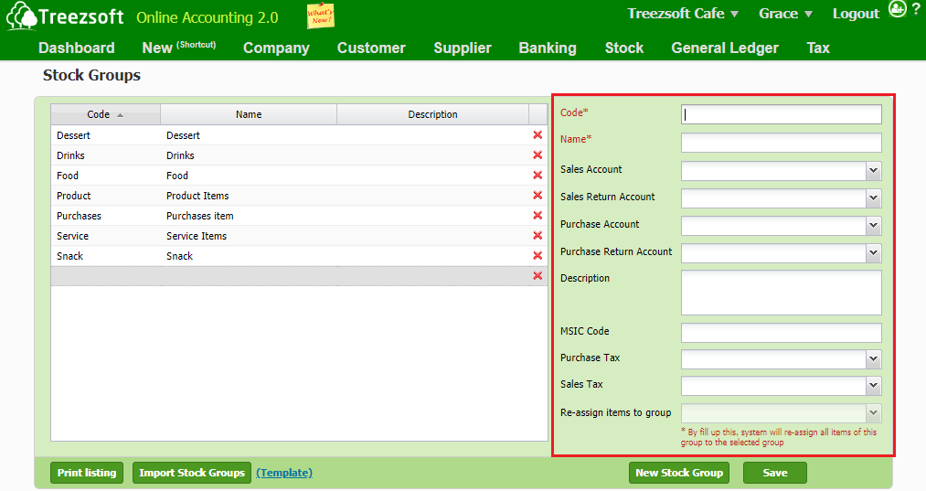Open the Stock menu
The height and width of the screenshot is (491, 926).
[623, 48]
